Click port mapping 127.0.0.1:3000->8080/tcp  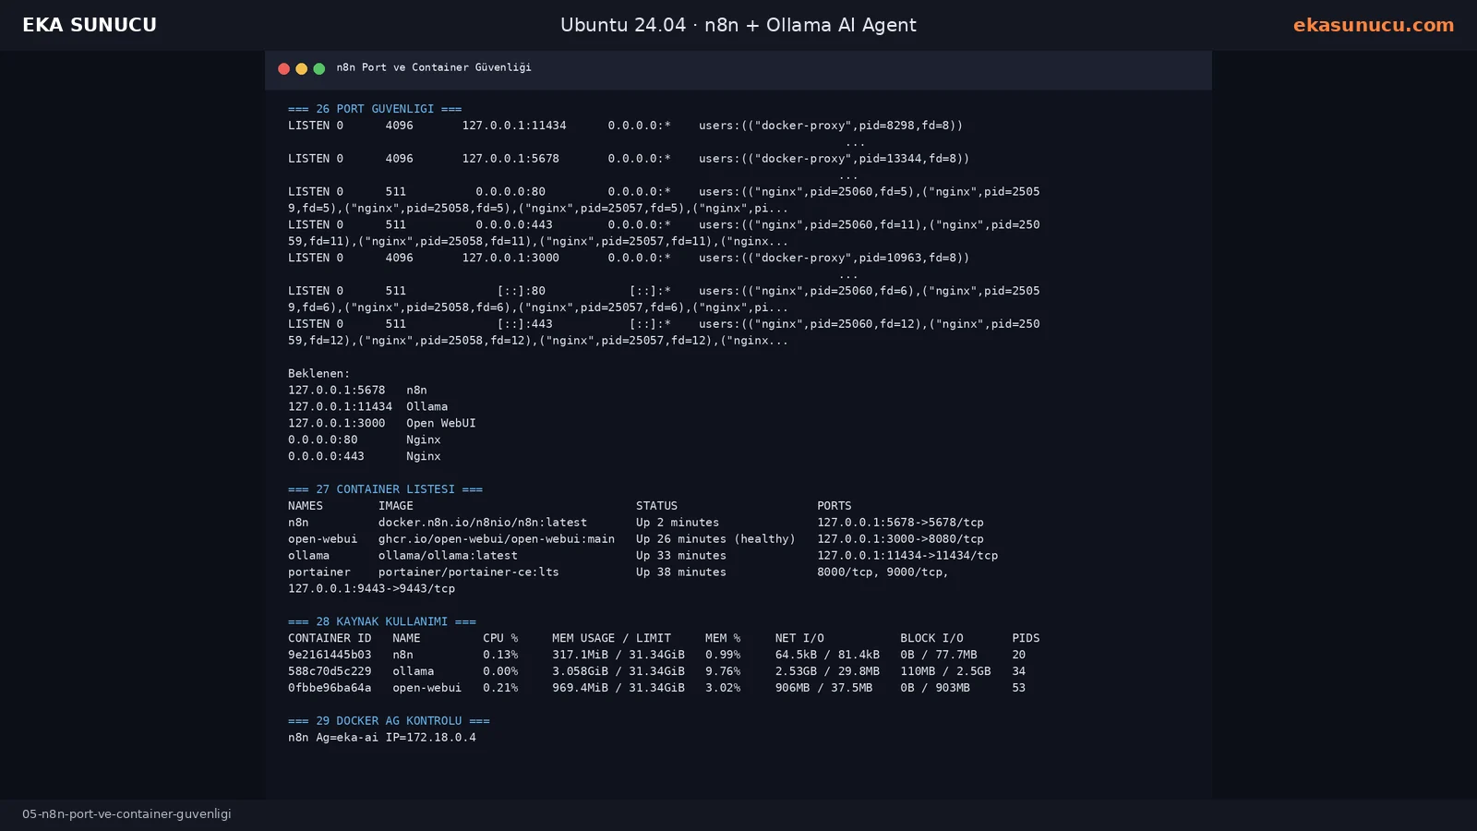click(900, 539)
